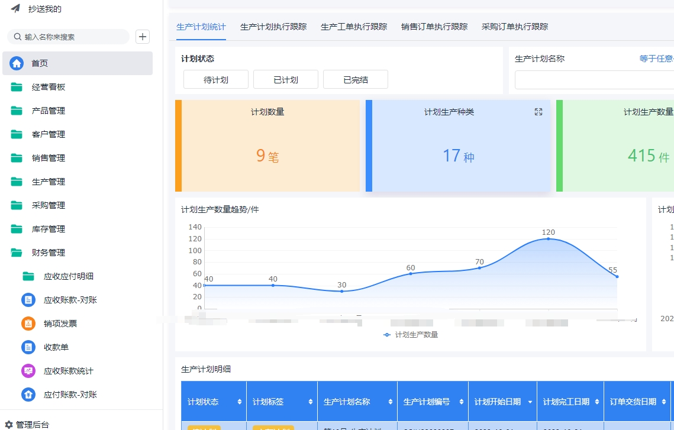Screen dimensions: 674x430
Task: Click the 管理后台 gear icon
Action: (9, 425)
